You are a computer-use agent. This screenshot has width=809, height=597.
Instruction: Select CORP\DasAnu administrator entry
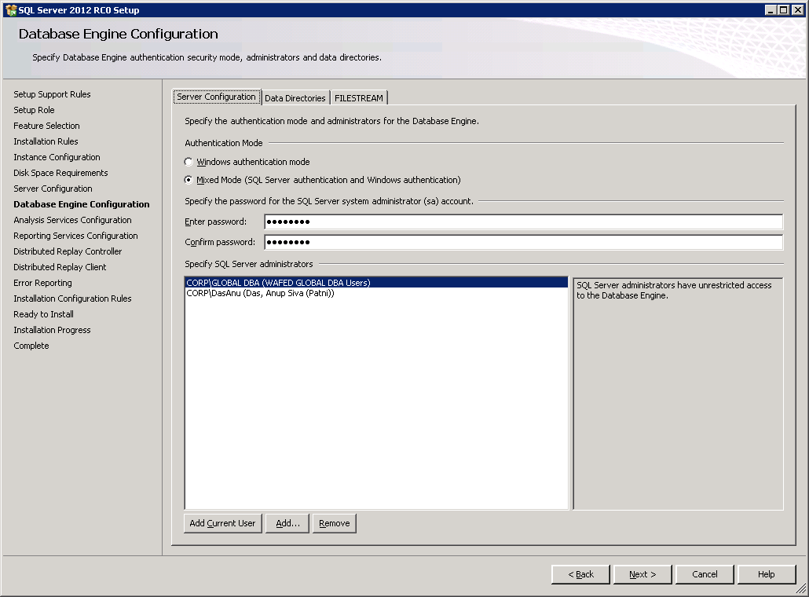261,294
